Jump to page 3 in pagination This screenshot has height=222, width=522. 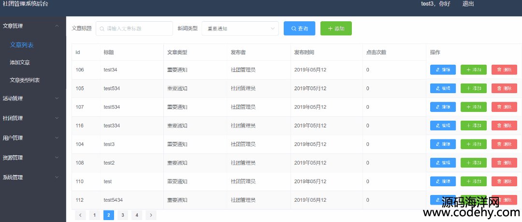coord(123,215)
